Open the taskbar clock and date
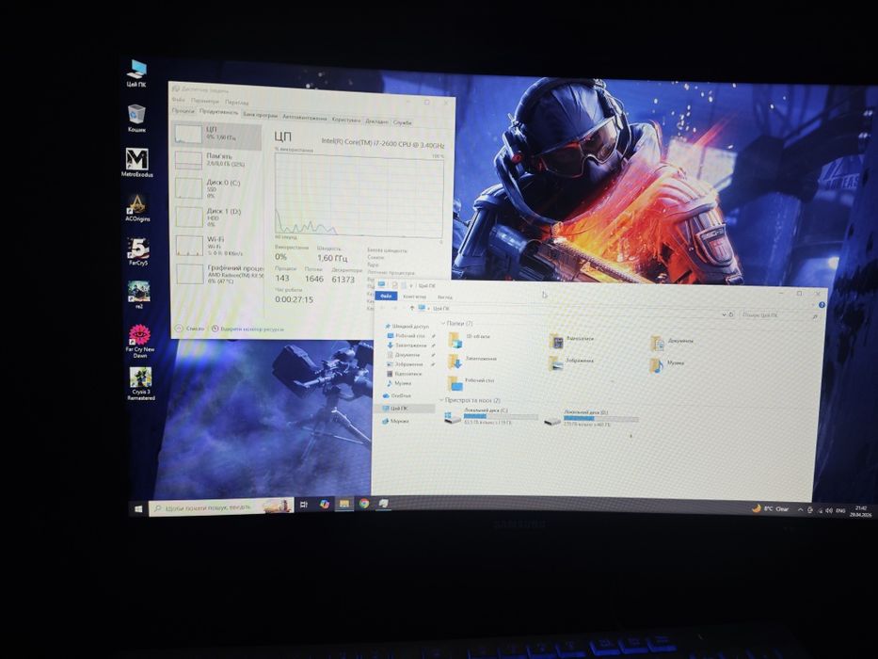The height and width of the screenshot is (659, 878). (x=861, y=511)
